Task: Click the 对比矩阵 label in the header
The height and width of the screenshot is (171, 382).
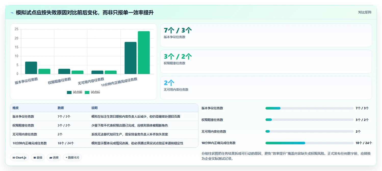Action: click(x=365, y=12)
